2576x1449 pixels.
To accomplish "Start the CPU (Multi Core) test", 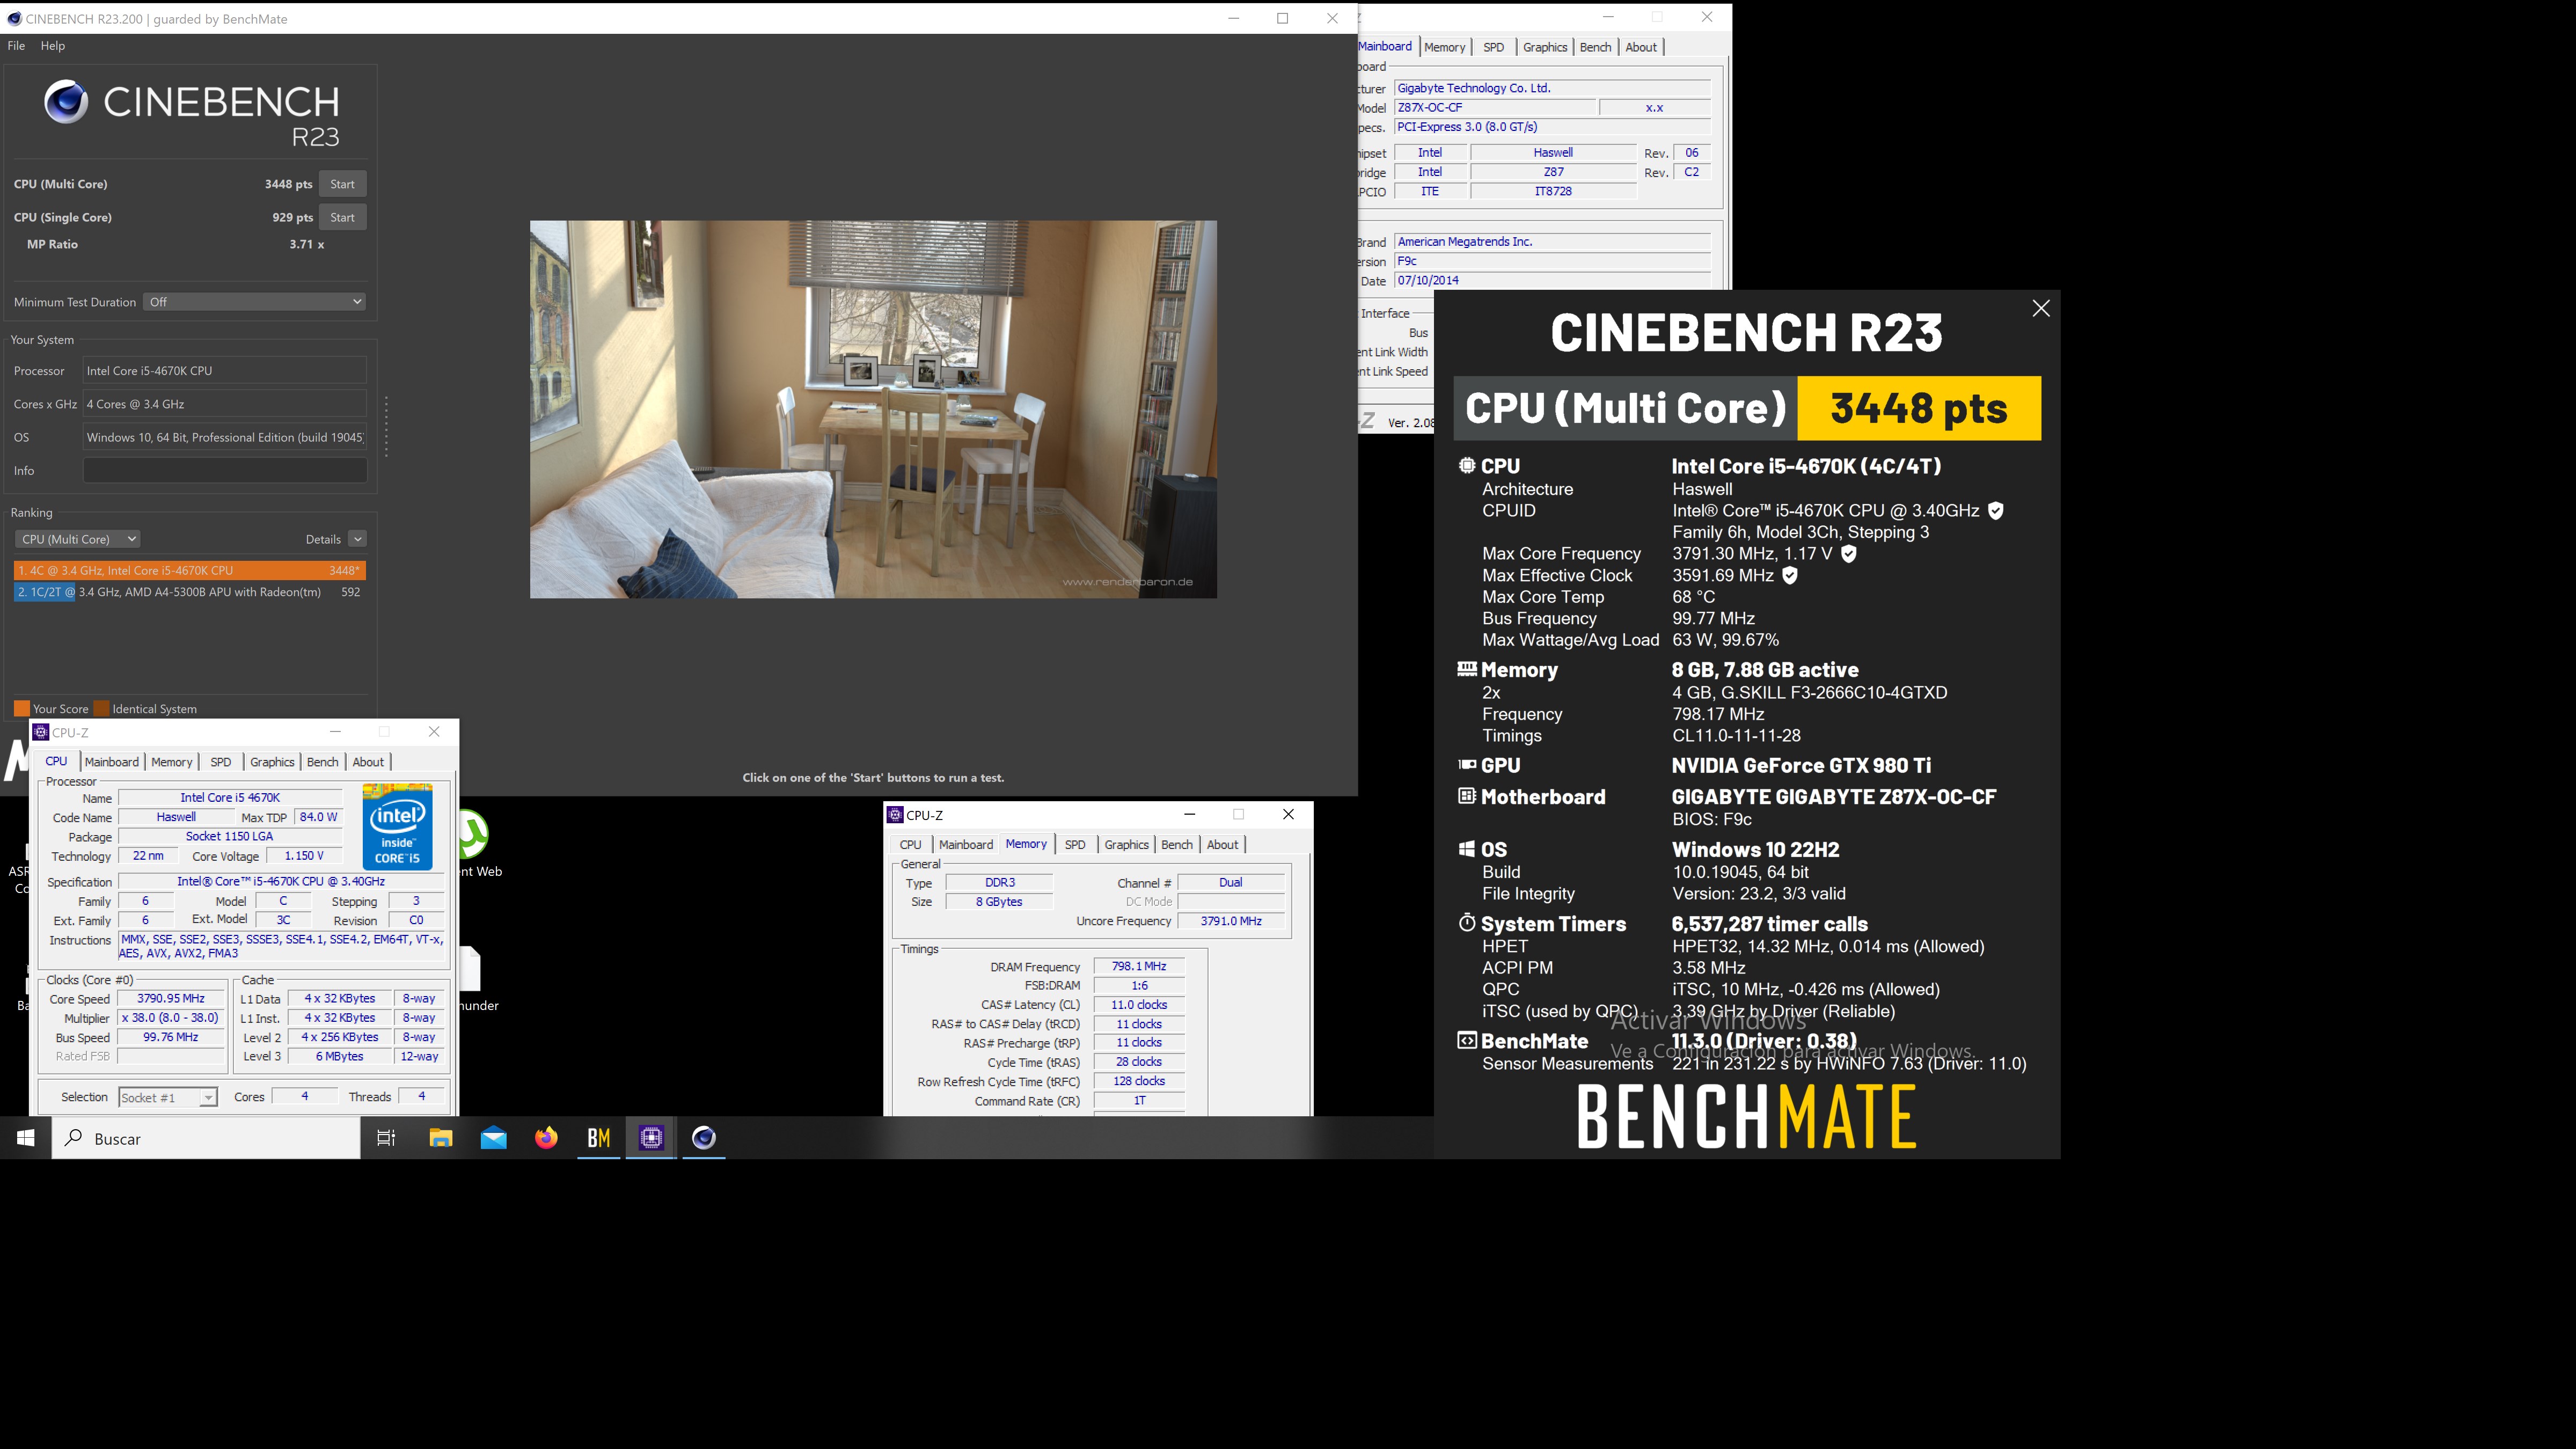I will pos(342,184).
